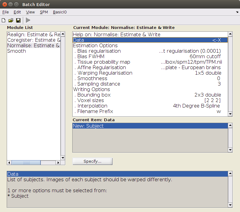Viewport: 240px width, 212px height.
Task: Open the BasicIO menu
Action: (60, 12)
